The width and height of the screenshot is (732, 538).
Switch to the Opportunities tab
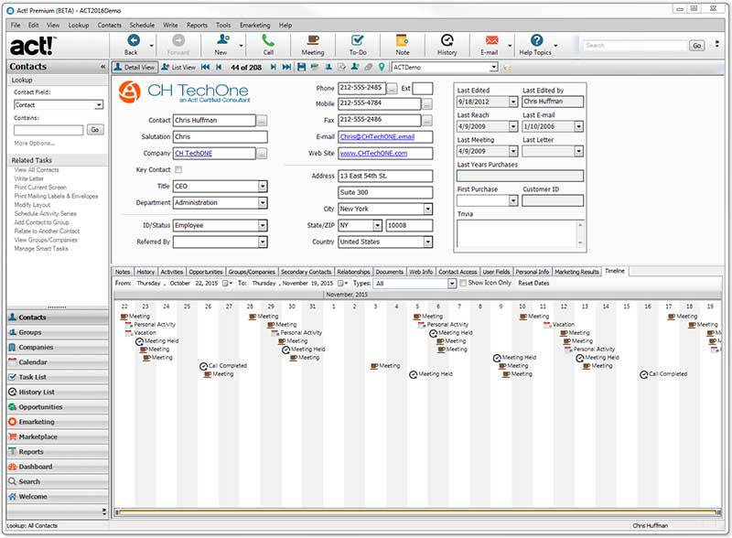tap(206, 272)
